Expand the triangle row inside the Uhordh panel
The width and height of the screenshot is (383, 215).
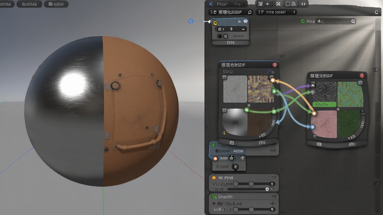(214, 203)
